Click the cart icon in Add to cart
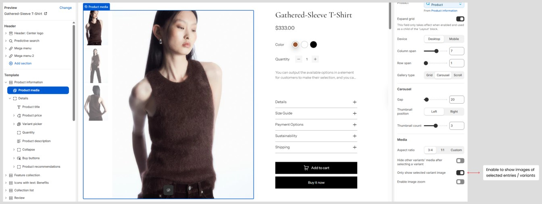Screen dimensions: 542x204 coord(306,168)
